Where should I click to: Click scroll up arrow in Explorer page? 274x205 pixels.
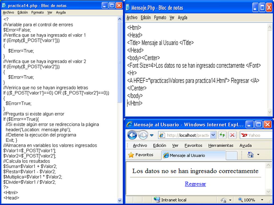268,165
